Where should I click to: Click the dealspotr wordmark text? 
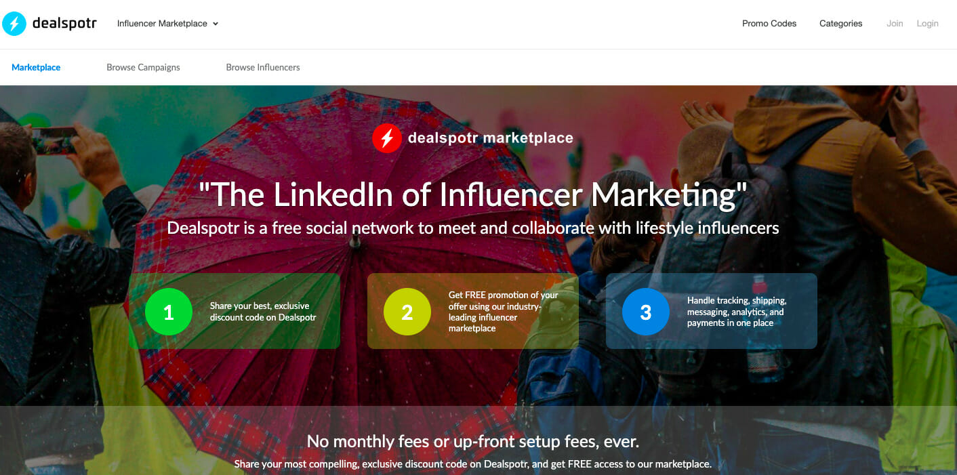tap(64, 24)
